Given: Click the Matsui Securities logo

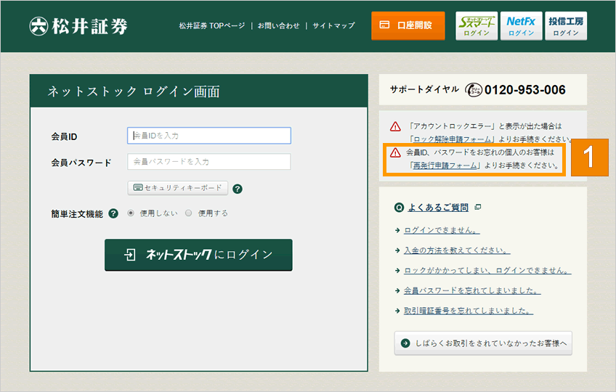Looking at the screenshot, I should (78, 26).
